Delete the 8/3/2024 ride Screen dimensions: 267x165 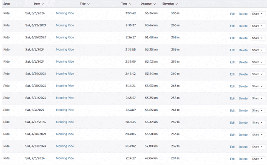click(x=243, y=14)
